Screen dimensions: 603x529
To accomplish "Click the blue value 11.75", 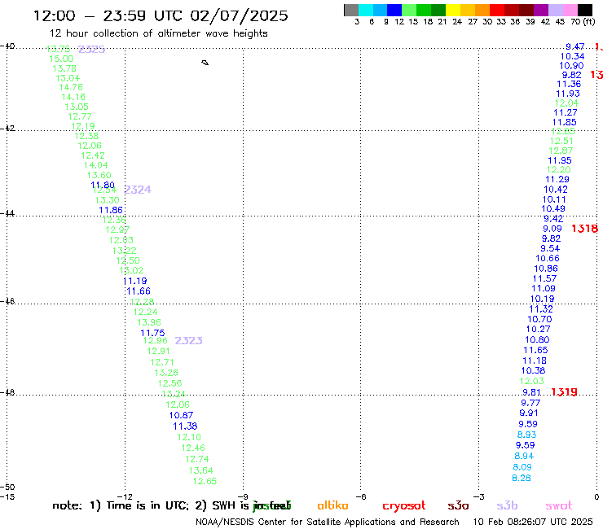I will tap(152, 333).
